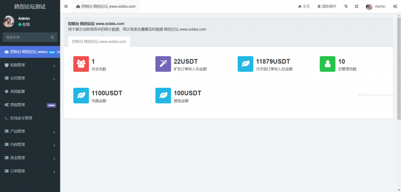Click the home icon link 主页
401x192 pixels.
pyautogui.click(x=304, y=6)
